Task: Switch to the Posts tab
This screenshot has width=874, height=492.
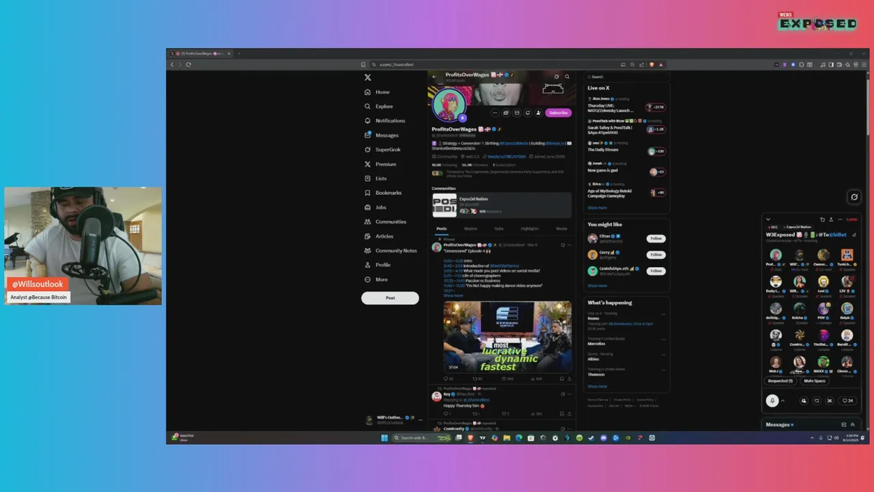Action: (442, 229)
